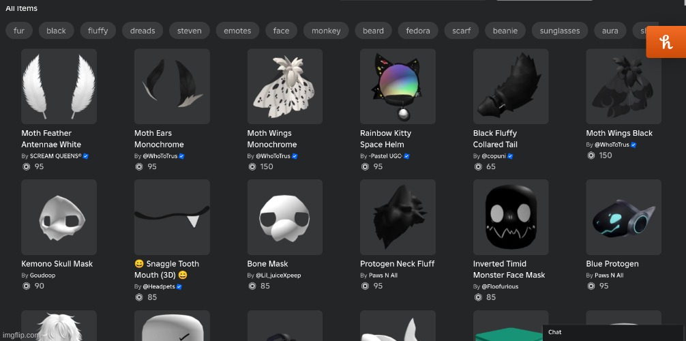Filter by the face tag

point(282,31)
